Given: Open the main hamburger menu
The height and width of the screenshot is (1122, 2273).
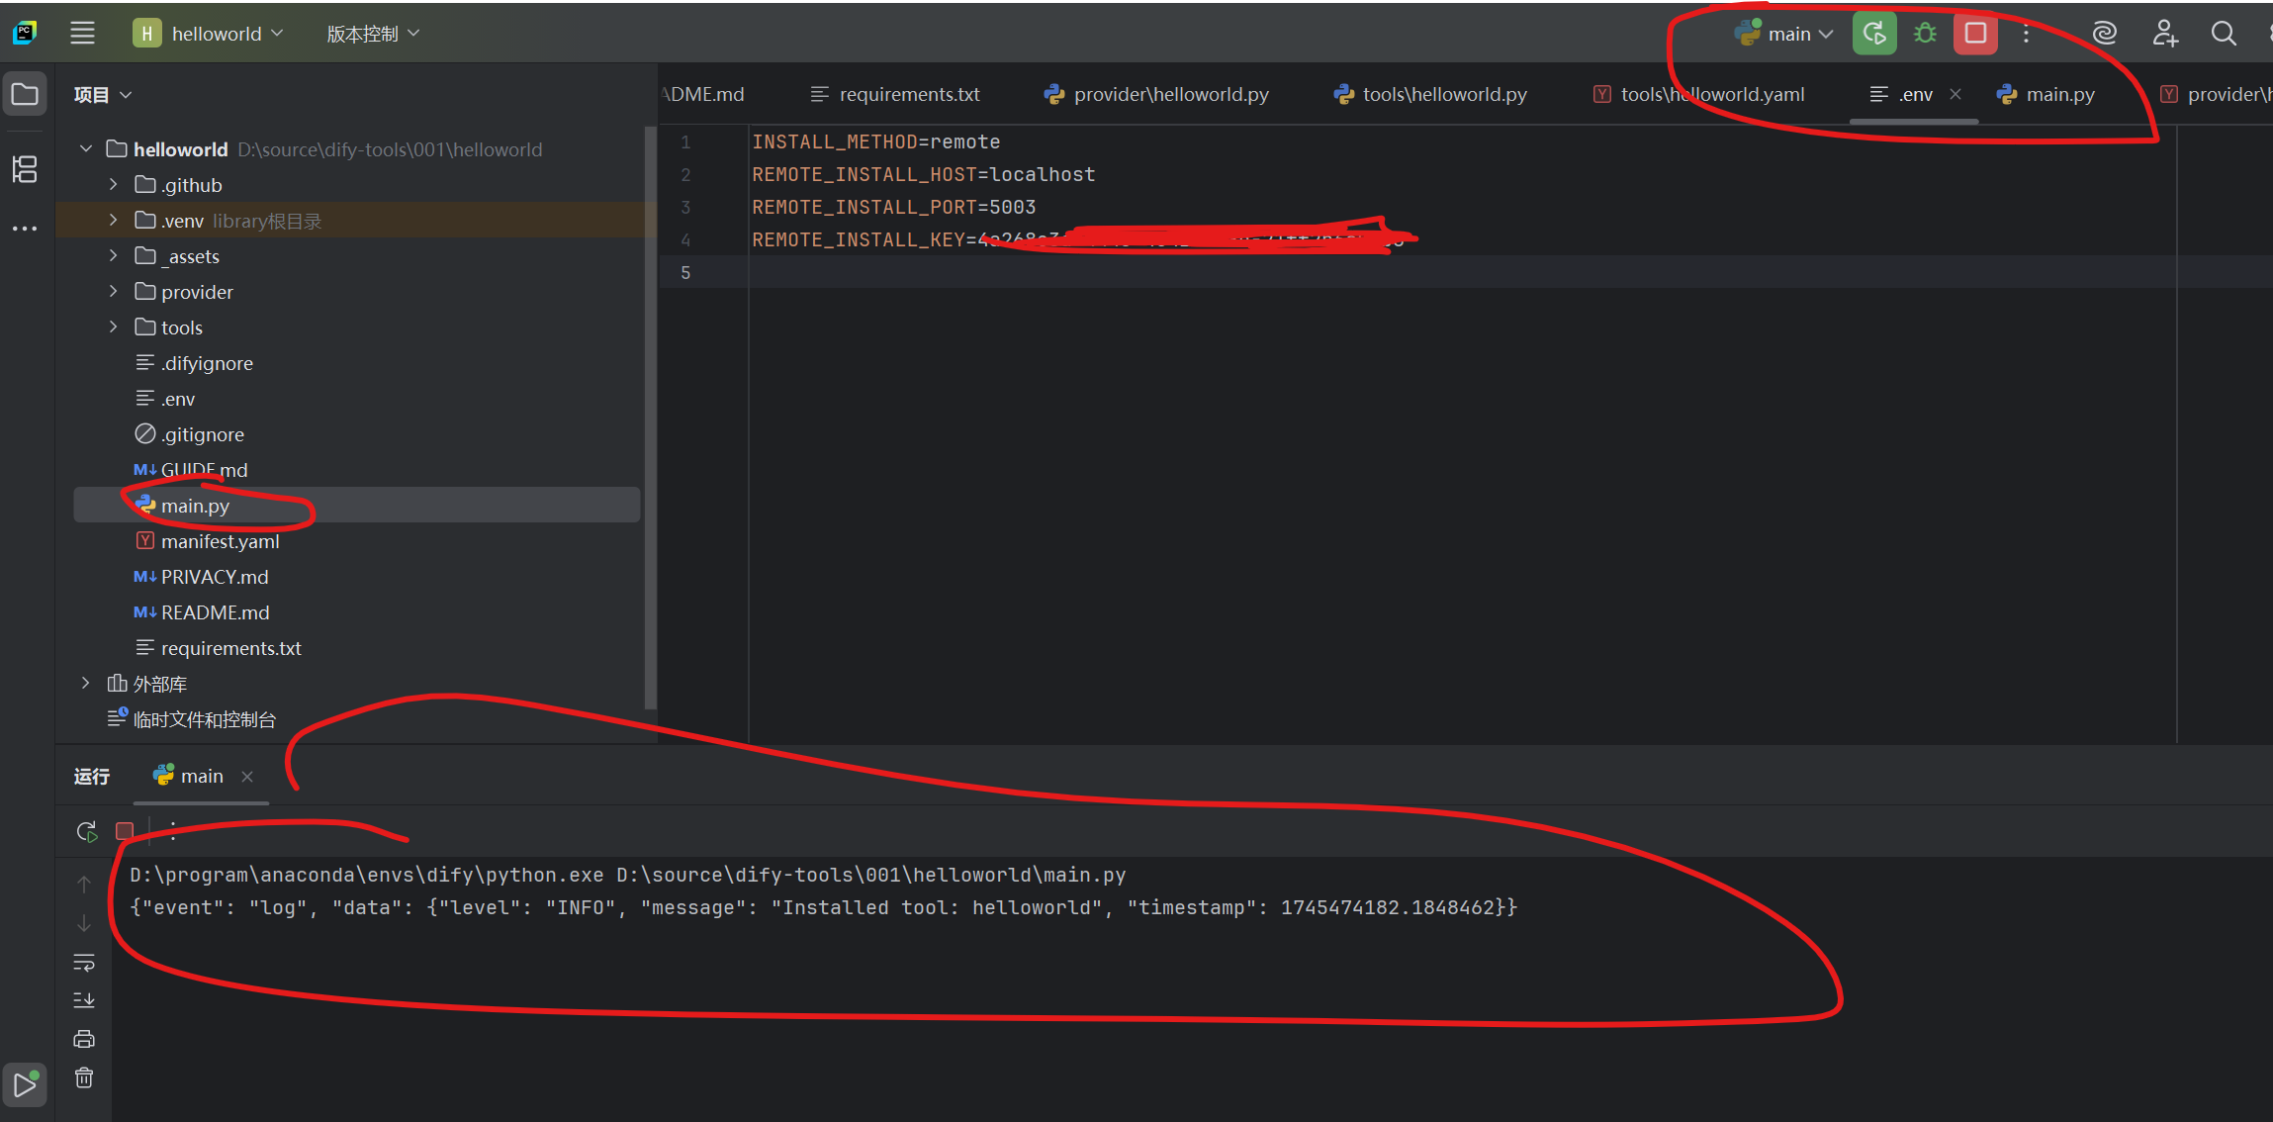Looking at the screenshot, I should [x=83, y=34].
